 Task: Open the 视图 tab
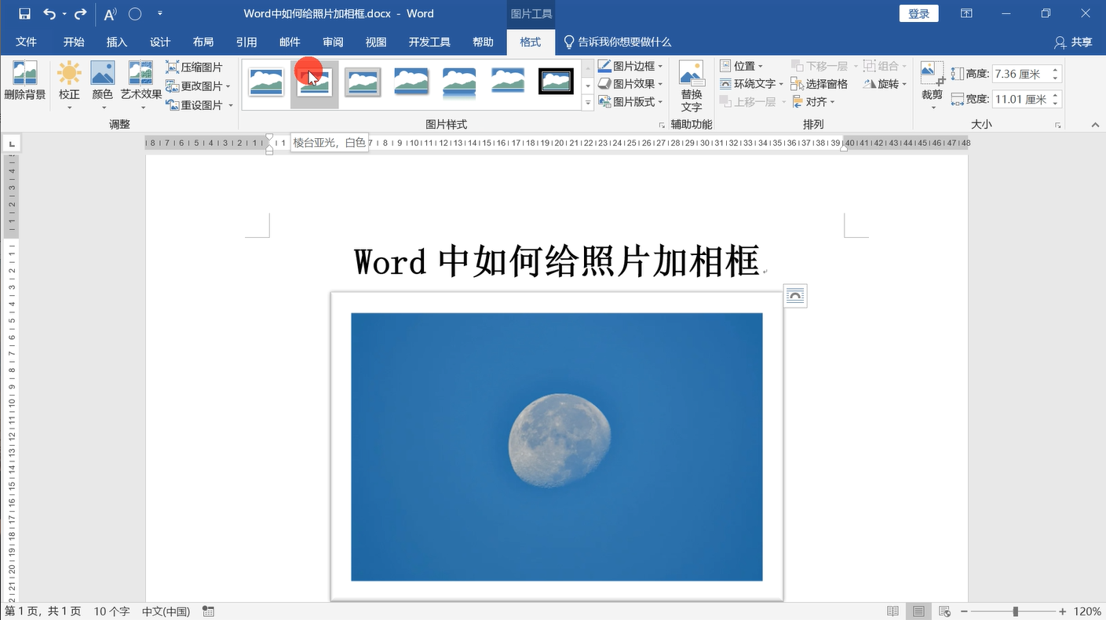(x=376, y=42)
